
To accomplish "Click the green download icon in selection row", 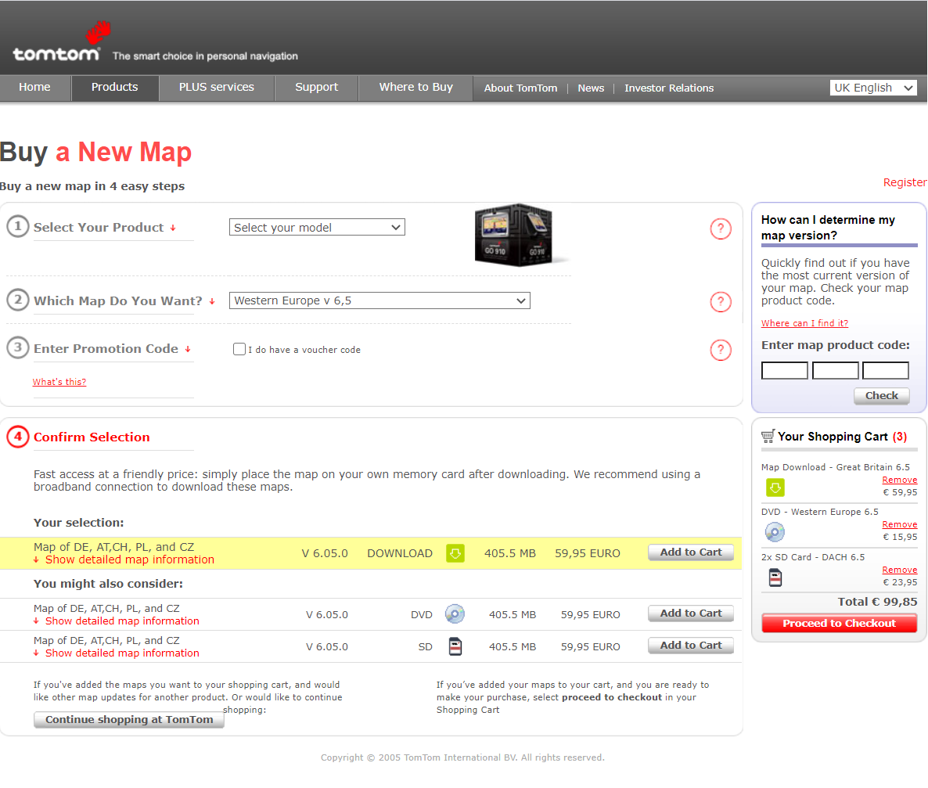I will tap(455, 553).
